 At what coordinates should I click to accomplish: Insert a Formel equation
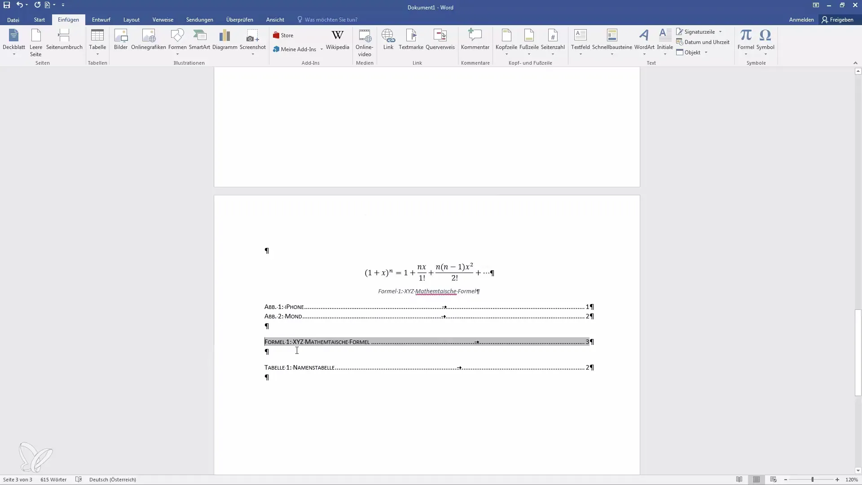pyautogui.click(x=746, y=43)
